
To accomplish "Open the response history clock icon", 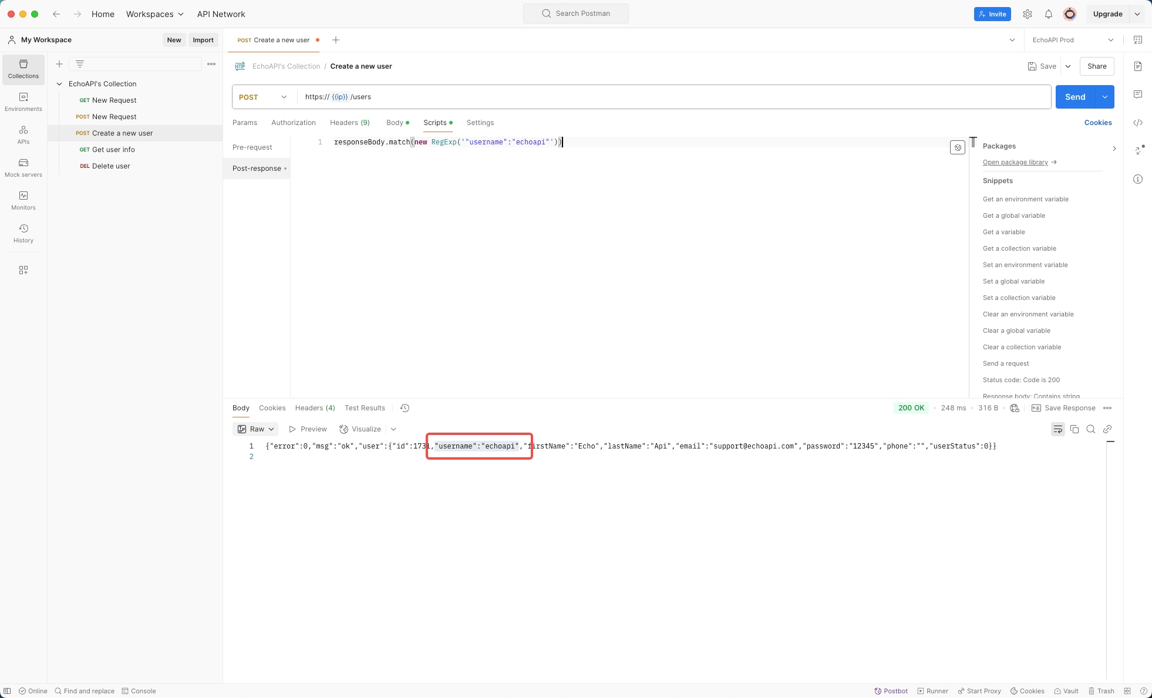I will [x=405, y=408].
